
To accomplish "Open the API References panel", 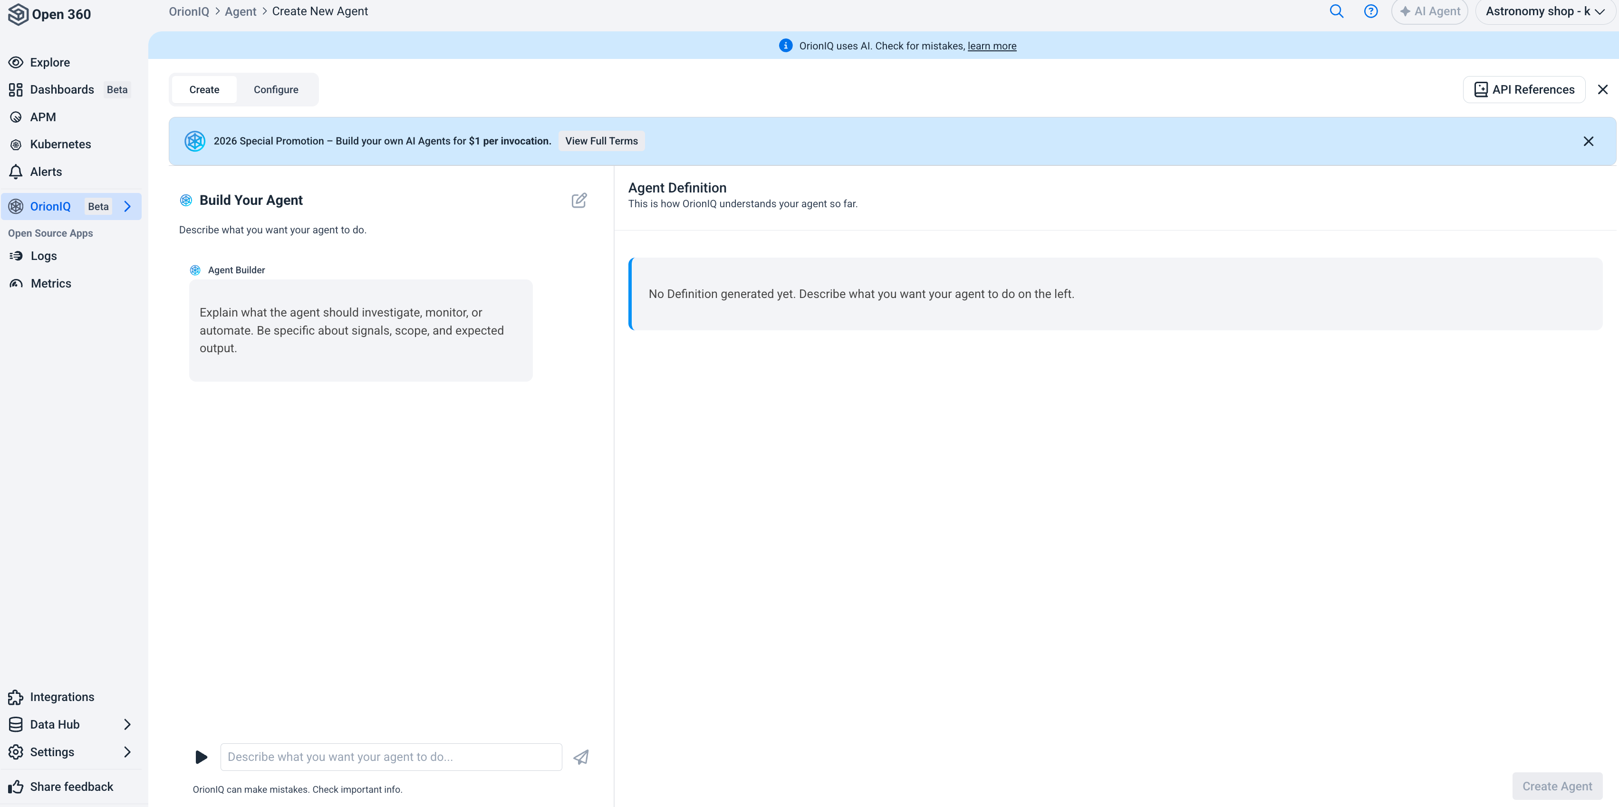I will [x=1523, y=89].
